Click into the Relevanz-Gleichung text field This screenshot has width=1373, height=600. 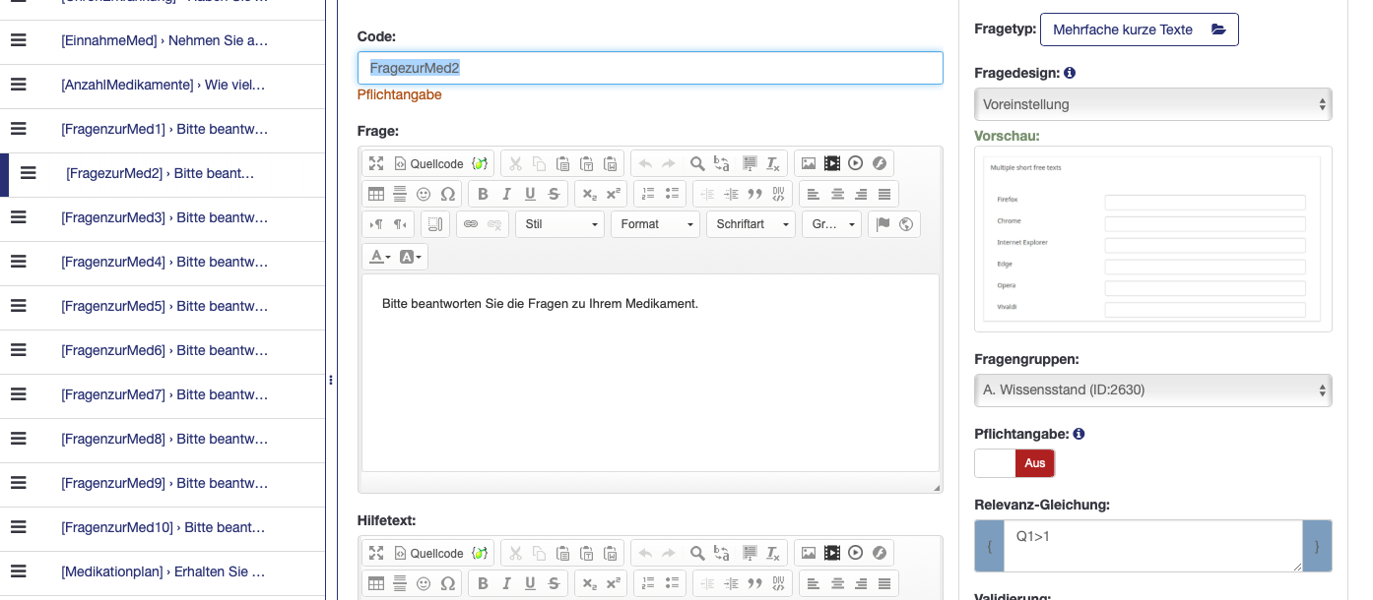pos(1152,546)
